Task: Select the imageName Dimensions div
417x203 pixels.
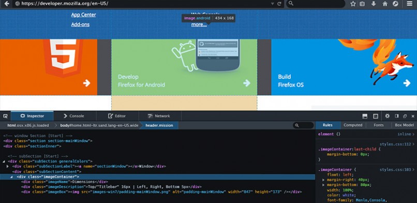Action: click(65, 182)
